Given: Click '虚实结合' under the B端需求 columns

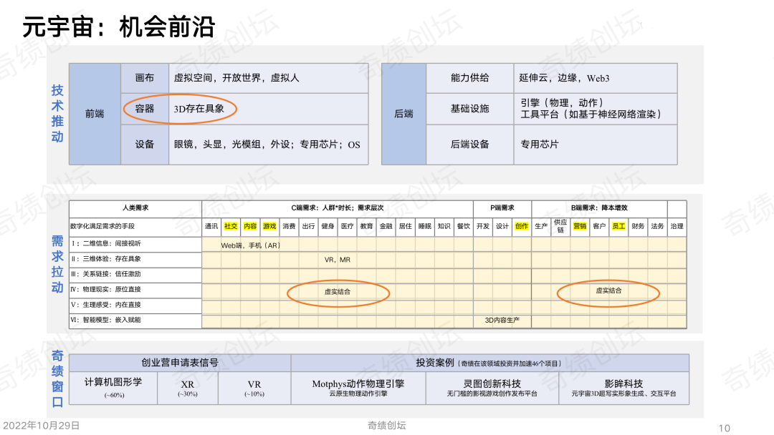Looking at the screenshot, I should (x=608, y=290).
